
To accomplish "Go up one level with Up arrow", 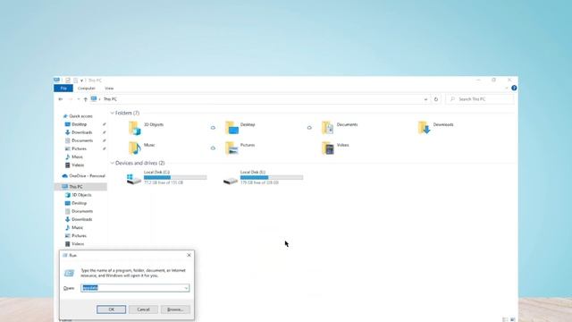I will click(86, 99).
